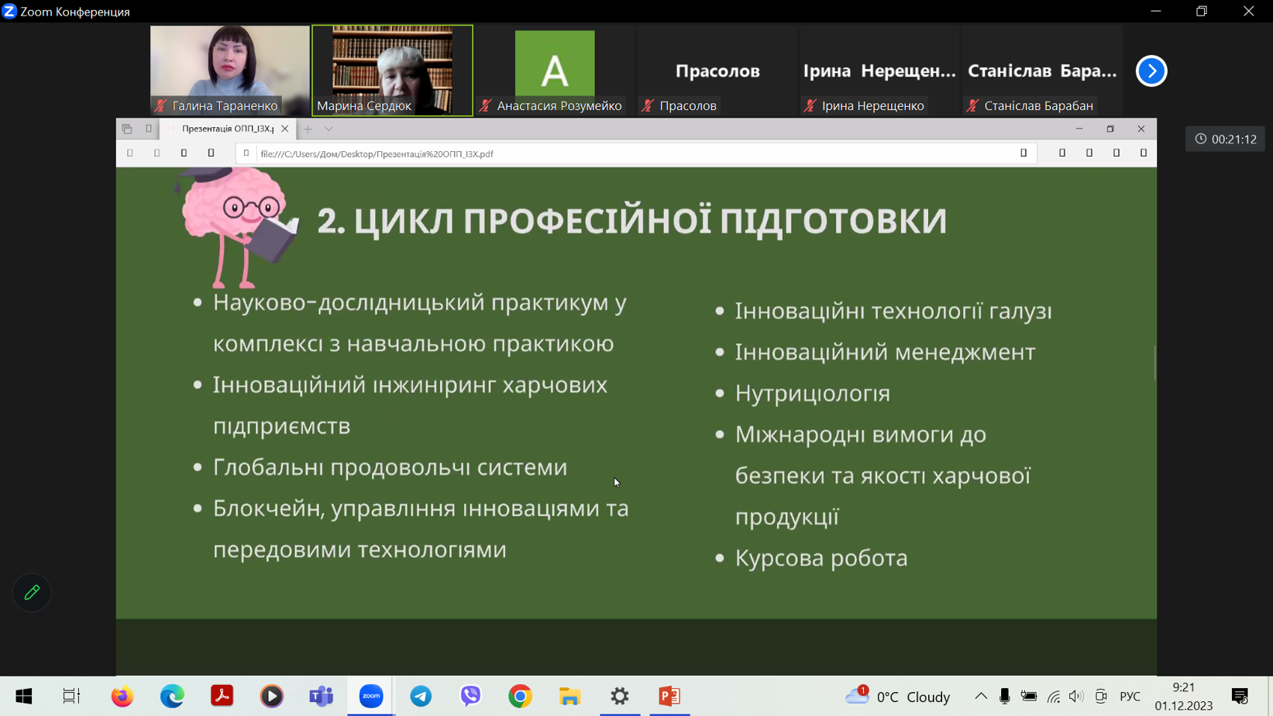Open Viber from the taskbar
1273x716 pixels.
coord(470,696)
